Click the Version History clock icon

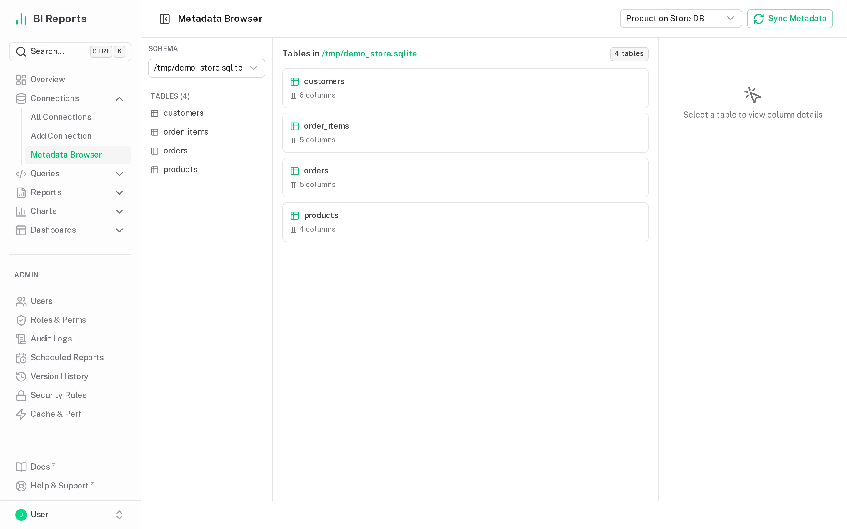point(21,376)
